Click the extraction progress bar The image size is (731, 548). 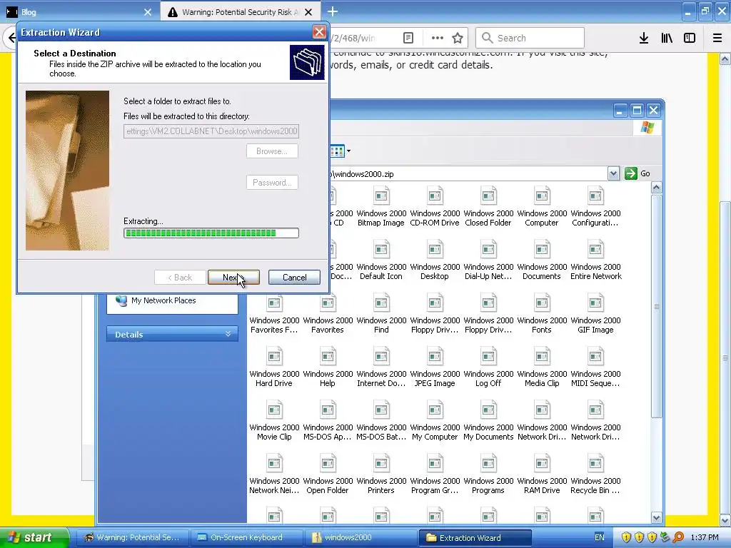(x=211, y=233)
